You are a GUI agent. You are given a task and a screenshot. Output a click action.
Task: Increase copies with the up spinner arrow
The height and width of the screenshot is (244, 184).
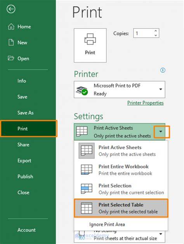click(156, 31)
